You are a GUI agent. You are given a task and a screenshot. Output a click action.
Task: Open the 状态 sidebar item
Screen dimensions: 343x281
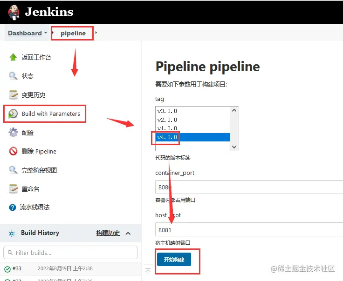point(27,76)
